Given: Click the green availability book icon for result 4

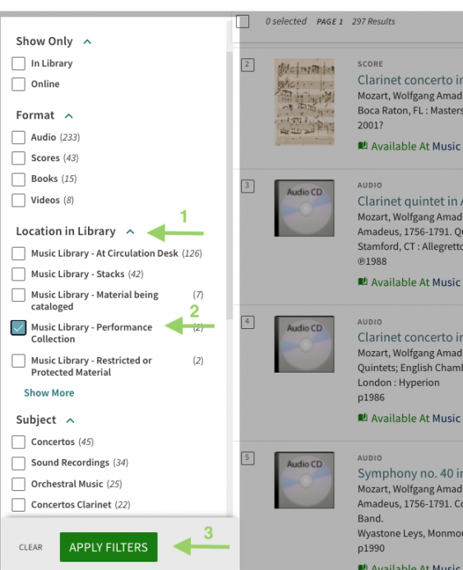Looking at the screenshot, I should click(x=363, y=418).
